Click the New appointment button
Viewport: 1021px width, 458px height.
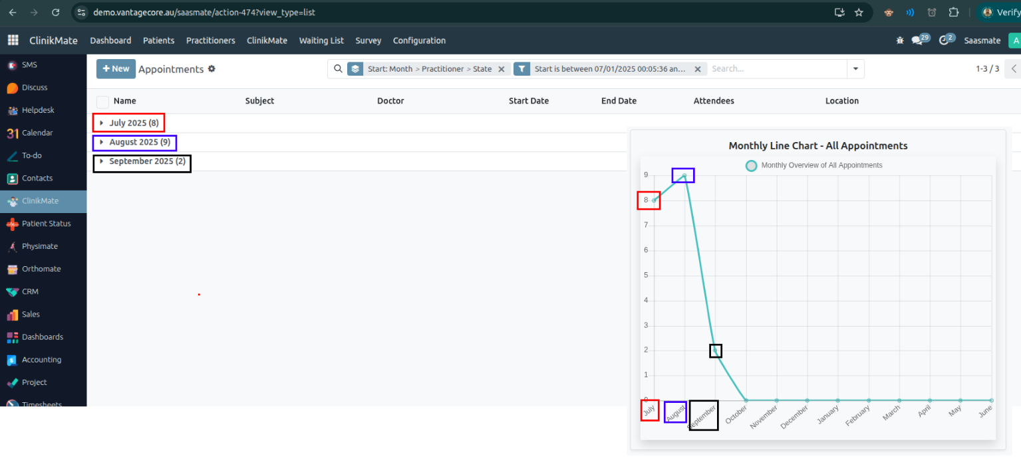click(116, 69)
